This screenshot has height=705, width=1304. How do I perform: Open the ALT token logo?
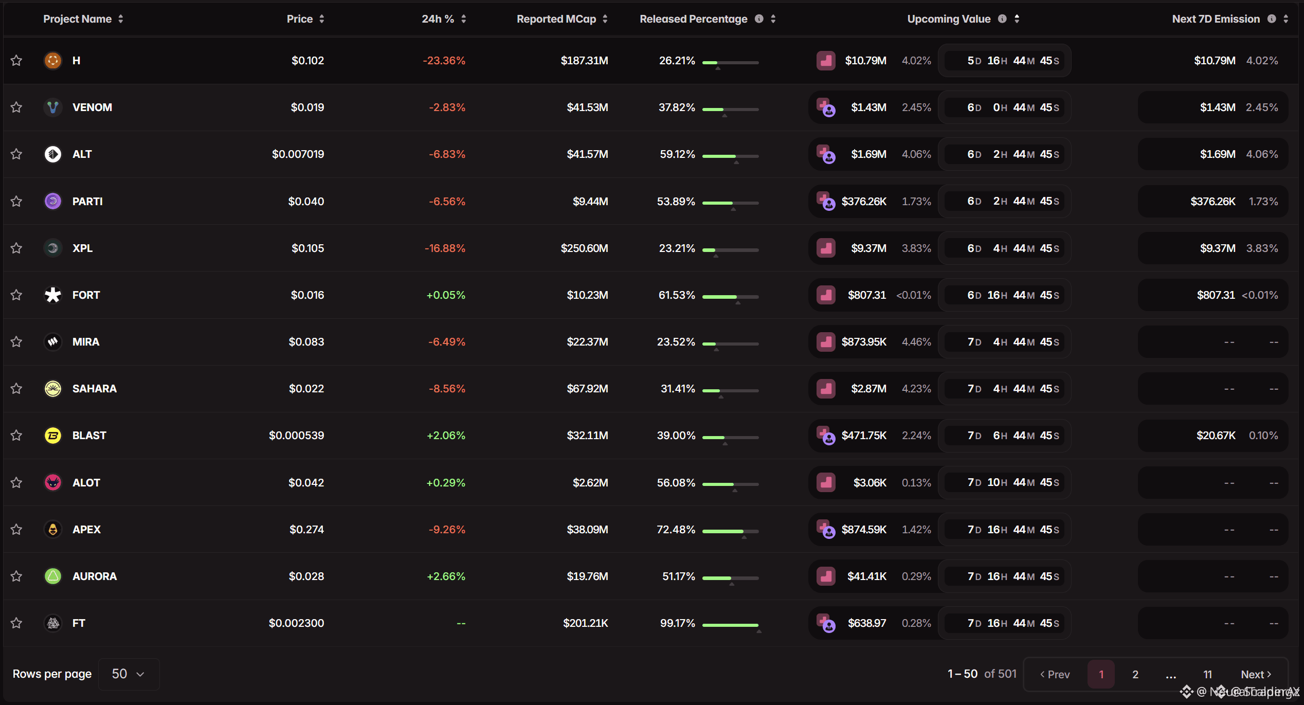(52, 154)
